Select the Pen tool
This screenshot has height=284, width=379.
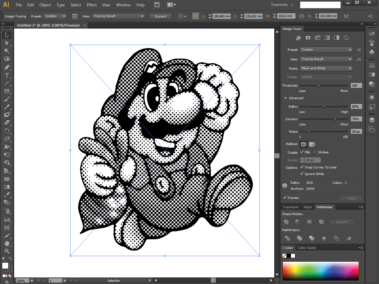point(7,67)
